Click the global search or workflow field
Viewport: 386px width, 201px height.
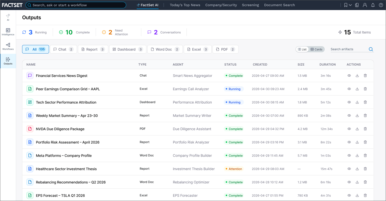[x=76, y=5]
